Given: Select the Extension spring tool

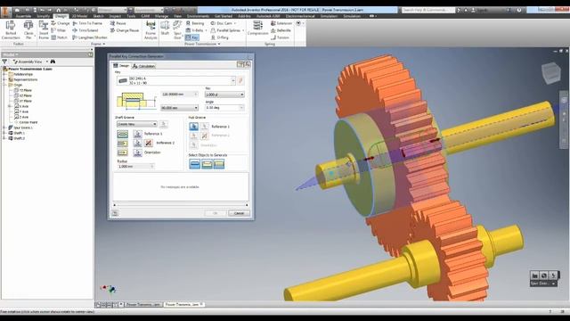Looking at the screenshot, I should (281, 23).
